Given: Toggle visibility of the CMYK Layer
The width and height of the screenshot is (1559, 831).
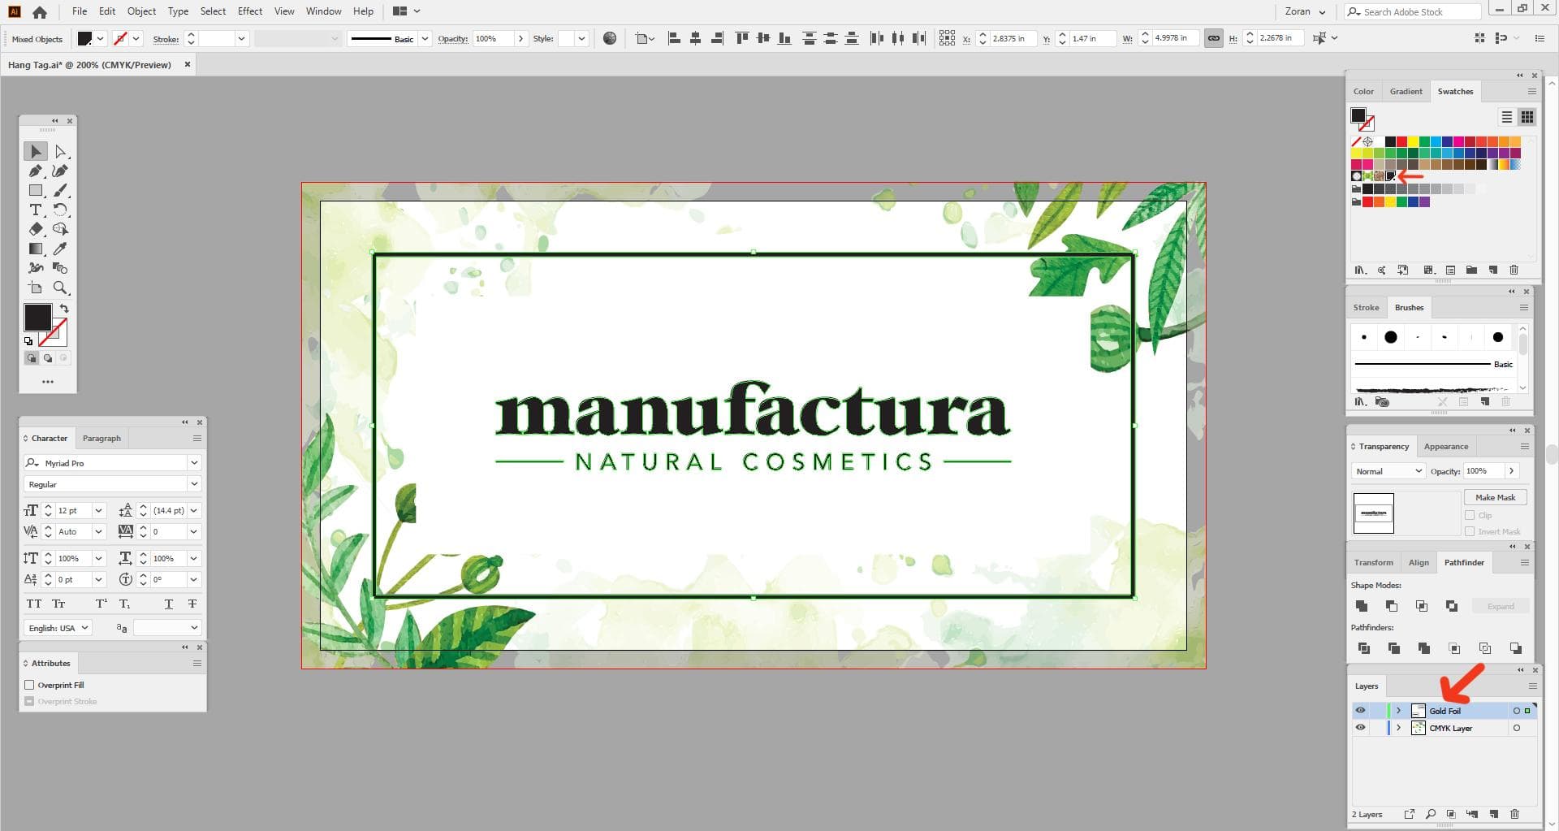Looking at the screenshot, I should [x=1360, y=727].
